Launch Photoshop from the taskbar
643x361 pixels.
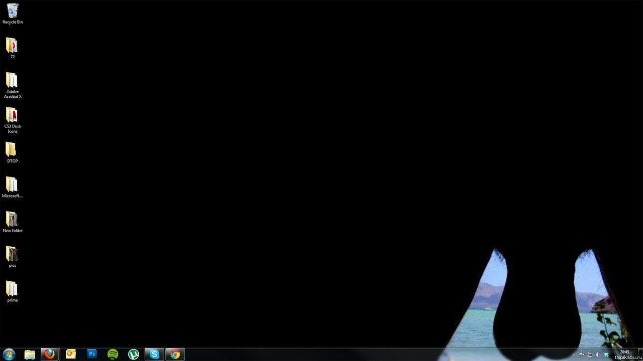pyautogui.click(x=92, y=354)
